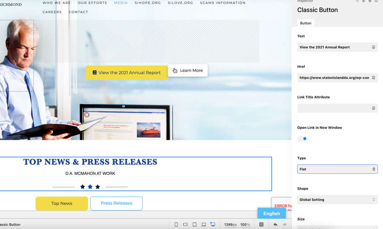Click the Href URL input field

pos(334,78)
